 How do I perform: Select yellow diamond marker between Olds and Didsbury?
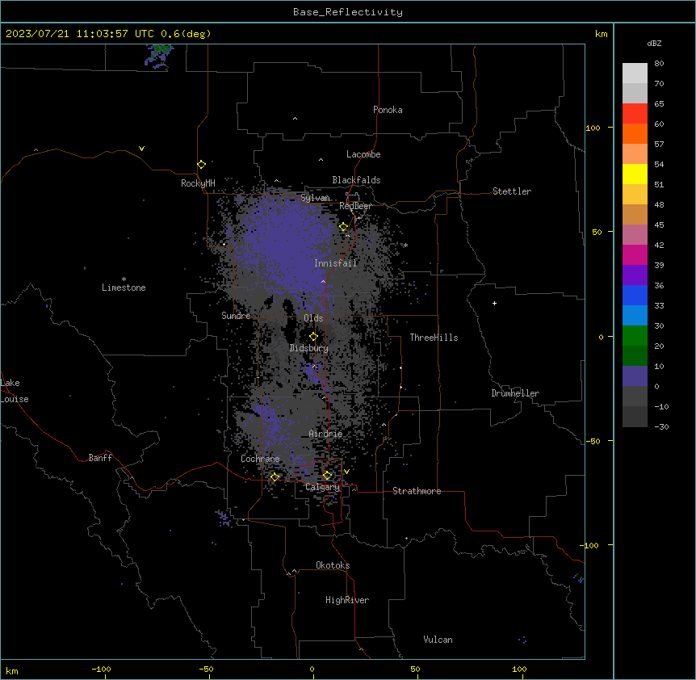coord(314,337)
